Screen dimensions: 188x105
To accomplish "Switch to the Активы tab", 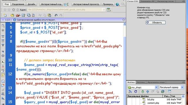I will coord(141,82).
